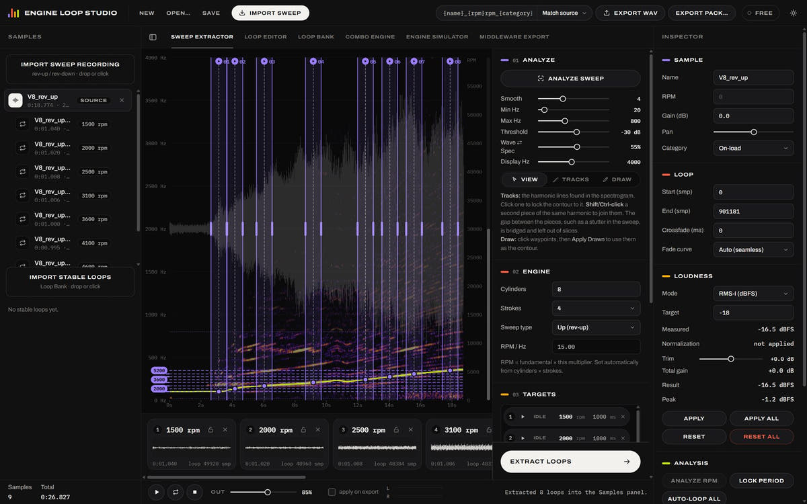
Task: Switch to the Loop Bank tab
Action: tap(316, 37)
